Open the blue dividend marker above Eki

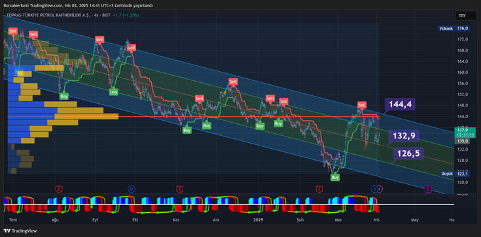[131, 189]
